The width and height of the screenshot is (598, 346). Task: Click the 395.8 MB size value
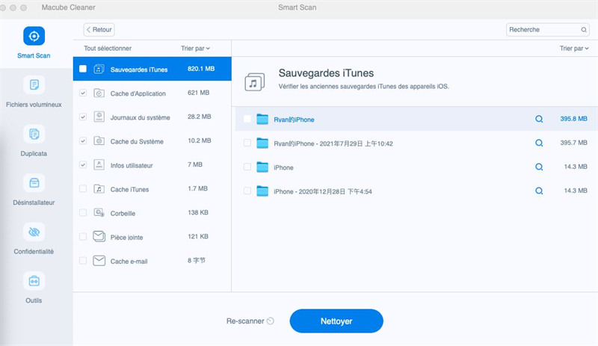tap(573, 119)
